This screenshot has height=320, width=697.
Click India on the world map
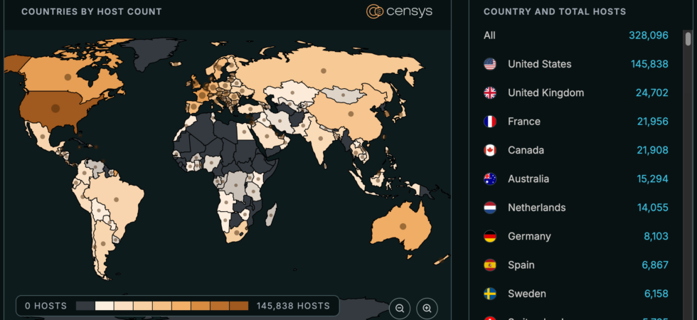point(321,138)
